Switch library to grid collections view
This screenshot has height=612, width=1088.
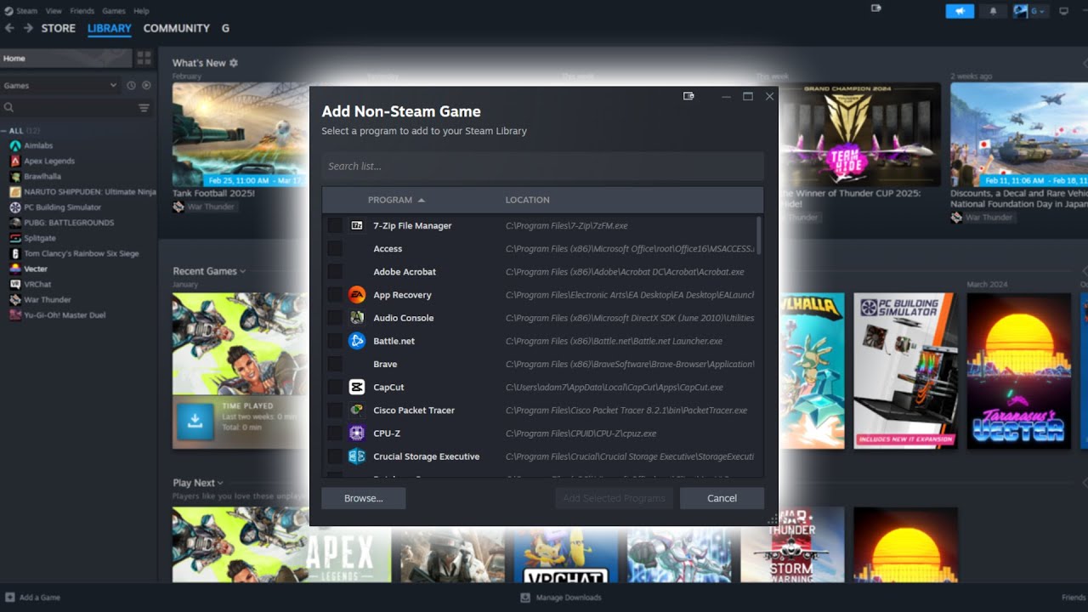click(144, 58)
